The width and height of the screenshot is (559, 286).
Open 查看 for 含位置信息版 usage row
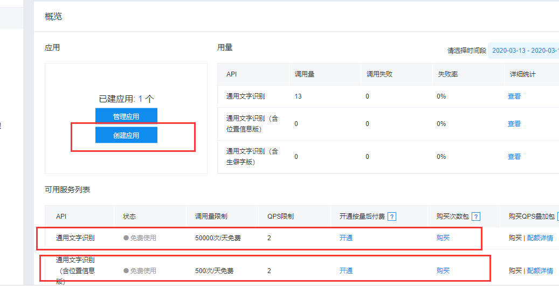tap(514, 123)
